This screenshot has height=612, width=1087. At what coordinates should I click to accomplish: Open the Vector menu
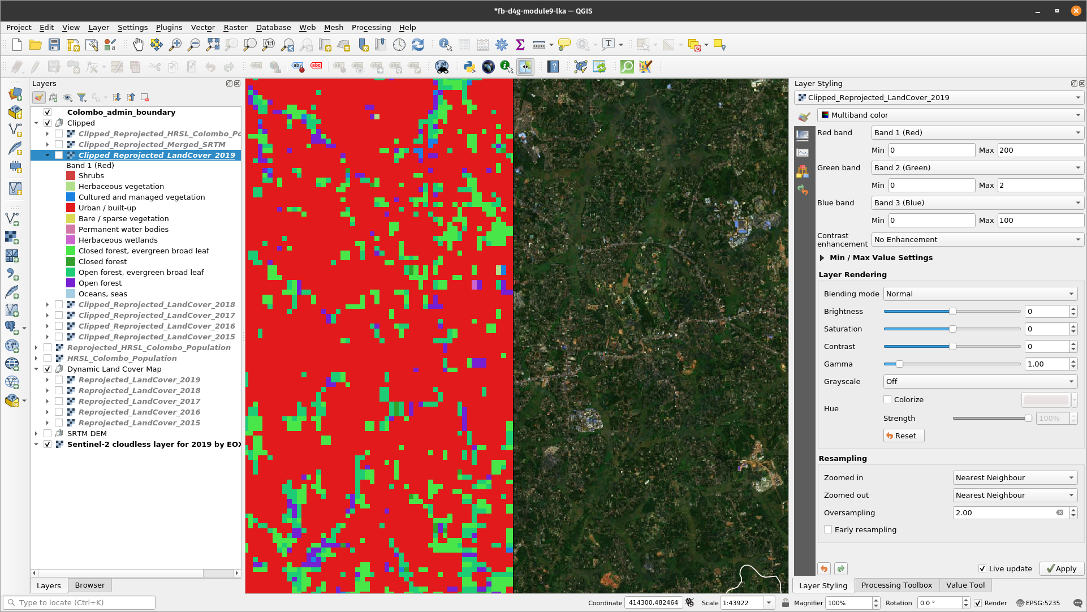coord(202,28)
